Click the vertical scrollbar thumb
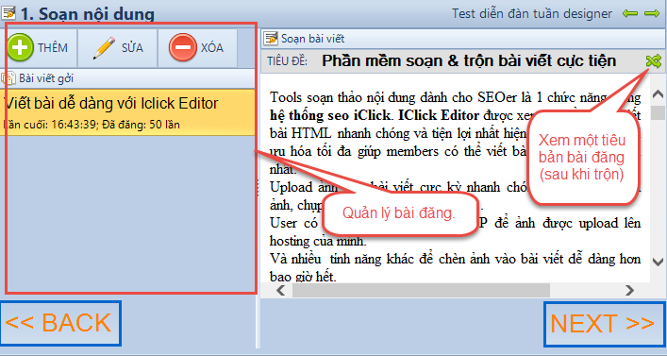 point(659,113)
